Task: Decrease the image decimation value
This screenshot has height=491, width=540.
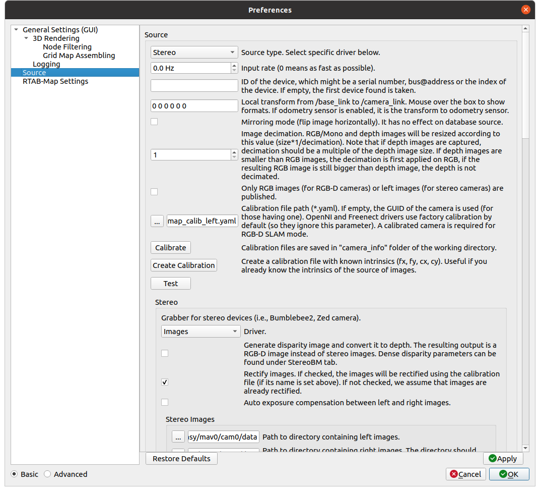Action: tap(234, 157)
